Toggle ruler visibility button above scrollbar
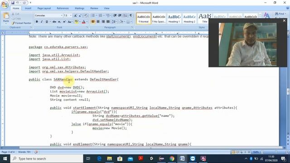Viewport: 290px width, 163px height. coord(288,33)
